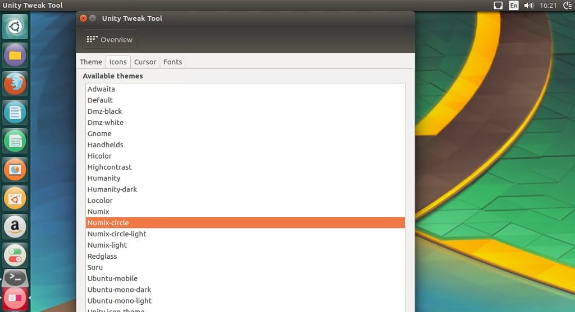Select the Numix-light theme
The width and height of the screenshot is (575, 312).
245,245
